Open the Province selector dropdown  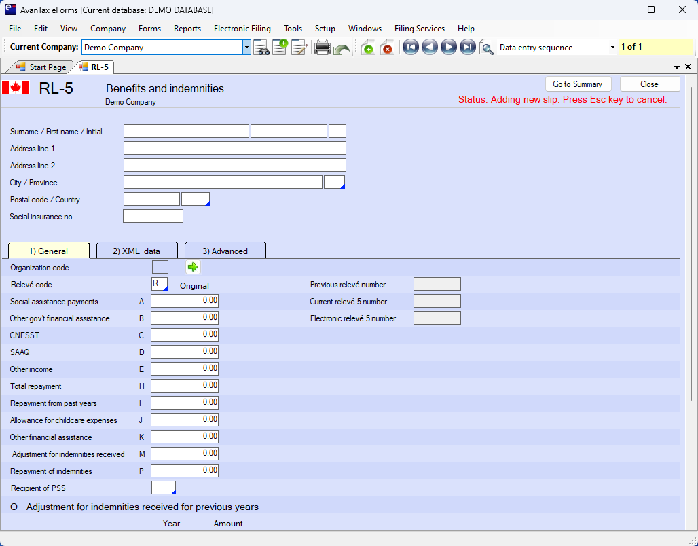tap(335, 183)
